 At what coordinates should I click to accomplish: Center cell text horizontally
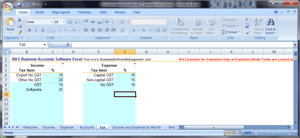coord(93,30)
